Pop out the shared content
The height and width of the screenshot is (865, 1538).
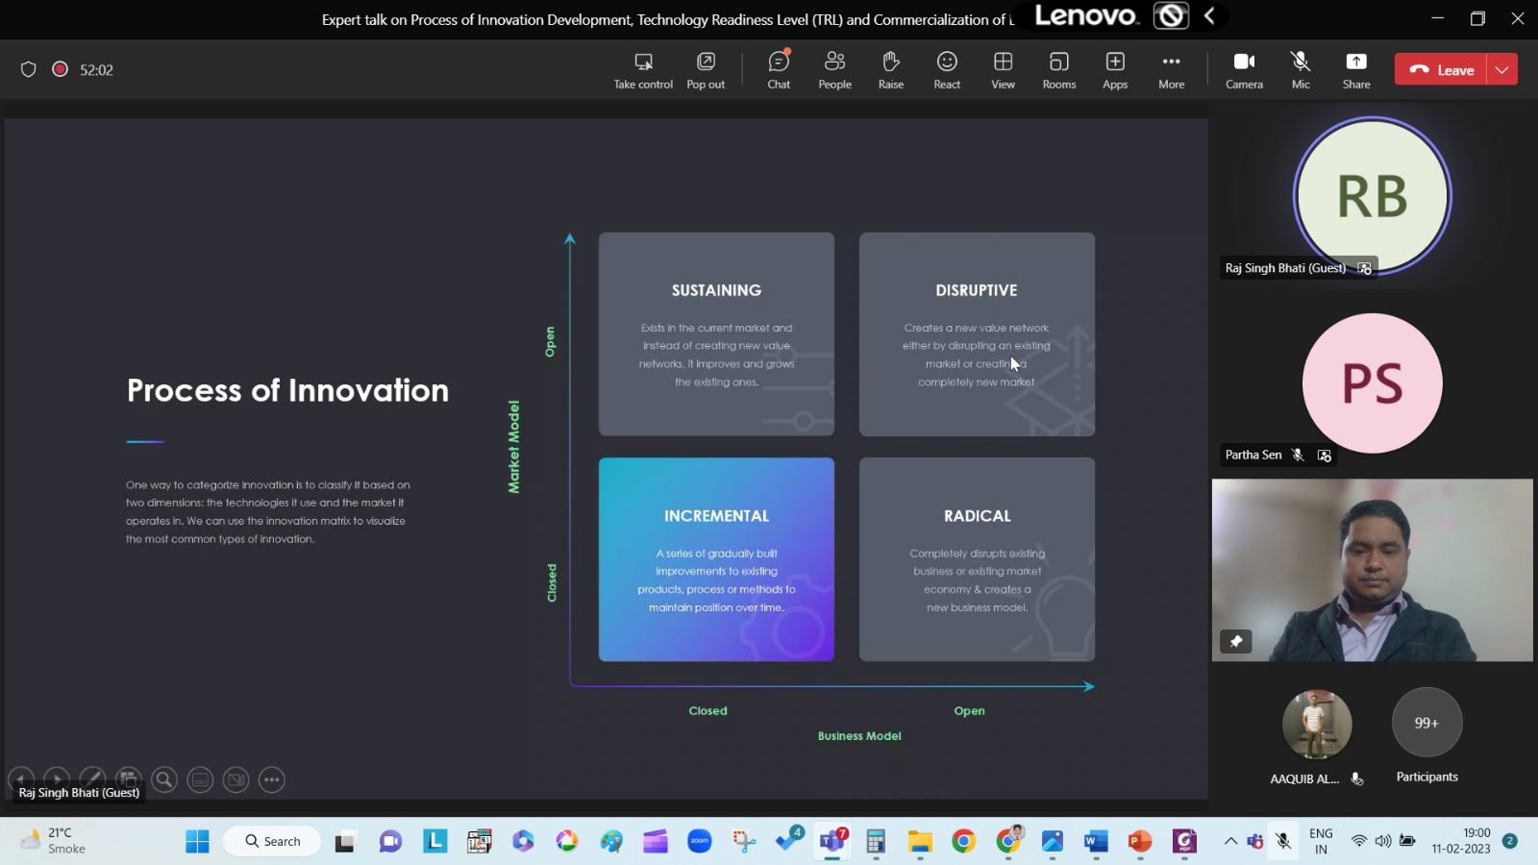706,70
